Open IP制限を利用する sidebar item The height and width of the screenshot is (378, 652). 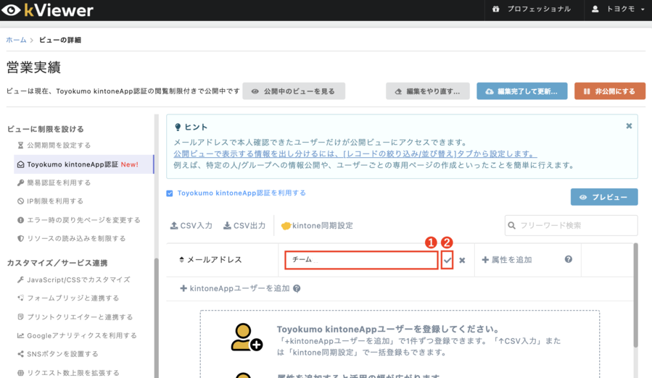tap(50, 201)
